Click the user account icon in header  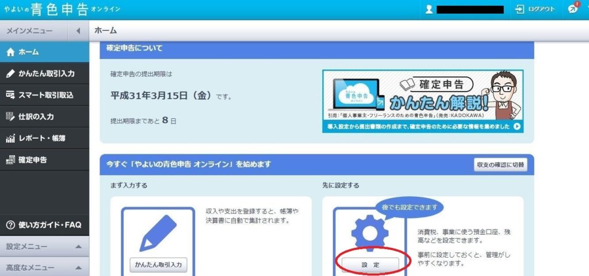pos(429,9)
